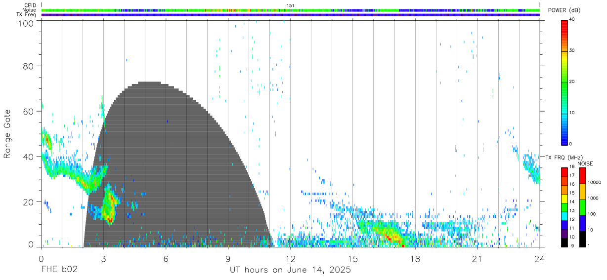The image size is (607, 280).
Task: Click the 24 tick on UT hours axis
Action: (539, 259)
